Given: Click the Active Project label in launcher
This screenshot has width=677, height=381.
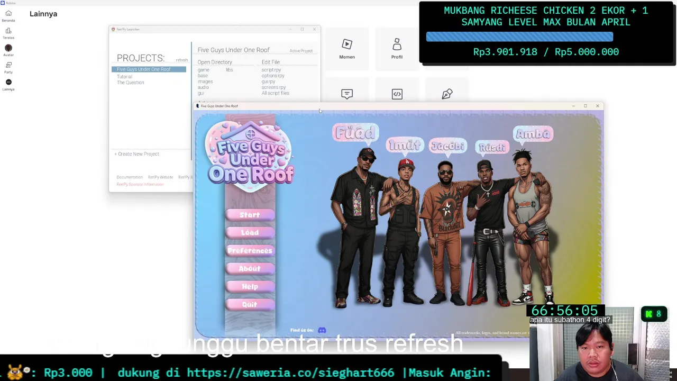Looking at the screenshot, I should [301, 51].
